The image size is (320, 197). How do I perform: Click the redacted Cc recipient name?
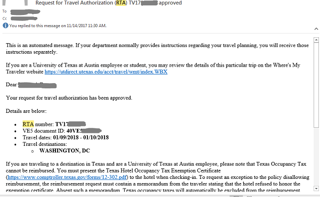coord(24,19)
